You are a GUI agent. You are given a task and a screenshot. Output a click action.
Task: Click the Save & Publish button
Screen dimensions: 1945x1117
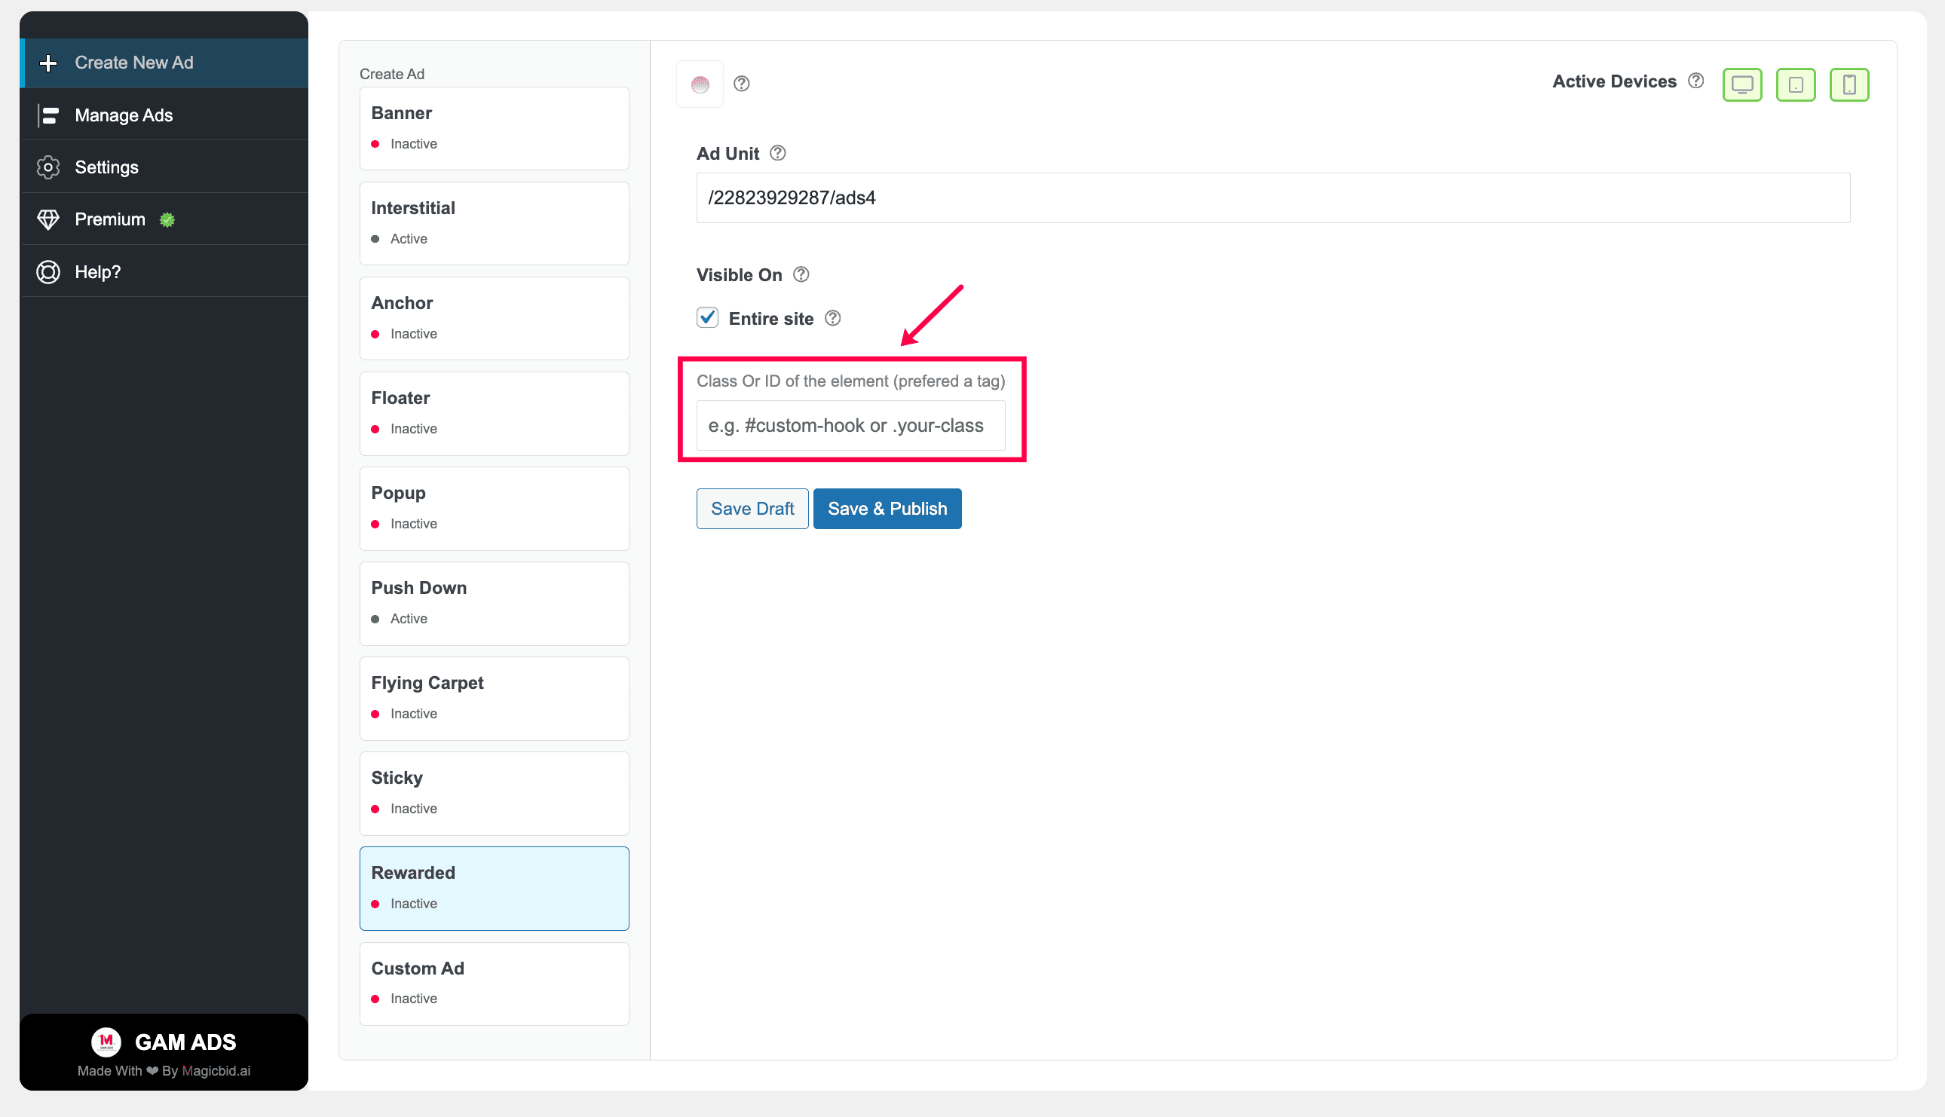click(x=887, y=509)
